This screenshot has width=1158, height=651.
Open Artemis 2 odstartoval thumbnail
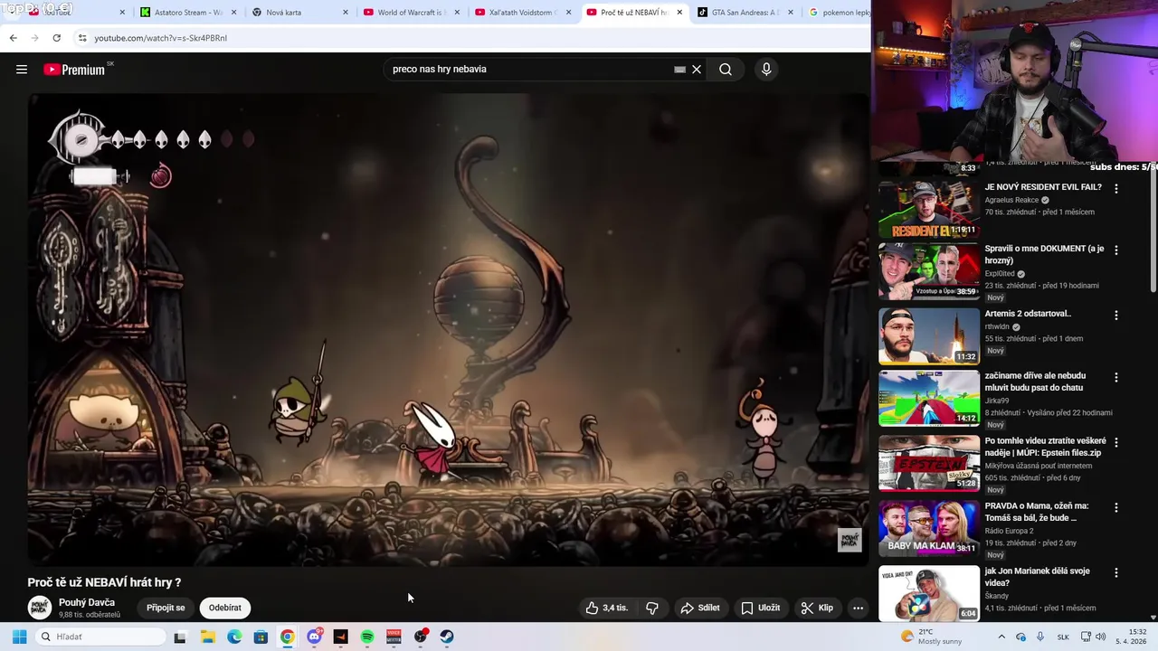(929, 335)
